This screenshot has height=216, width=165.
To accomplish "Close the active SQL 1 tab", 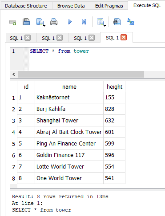I will 124,37.
